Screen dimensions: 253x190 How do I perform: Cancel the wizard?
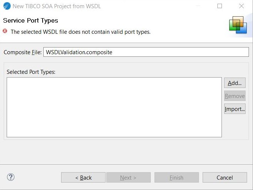(224, 178)
